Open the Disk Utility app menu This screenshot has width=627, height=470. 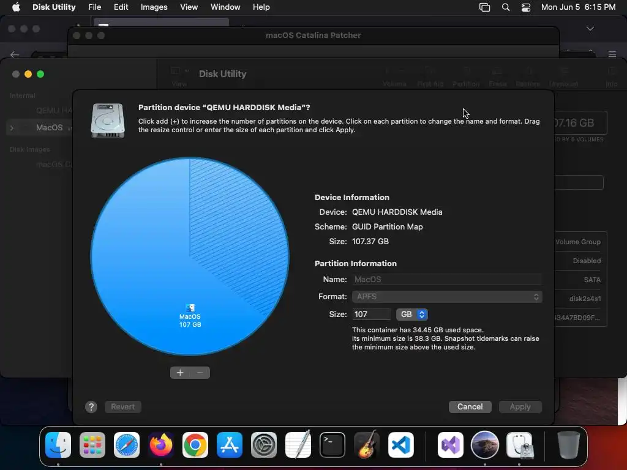(x=54, y=7)
